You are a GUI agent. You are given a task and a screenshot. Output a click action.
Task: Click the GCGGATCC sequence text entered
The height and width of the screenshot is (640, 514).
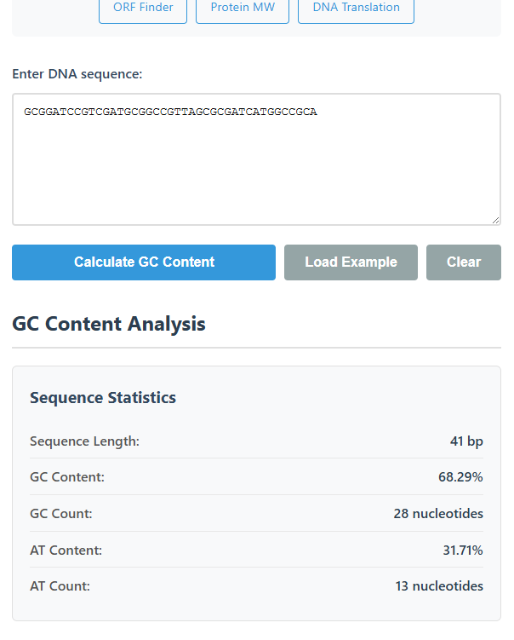point(170,112)
